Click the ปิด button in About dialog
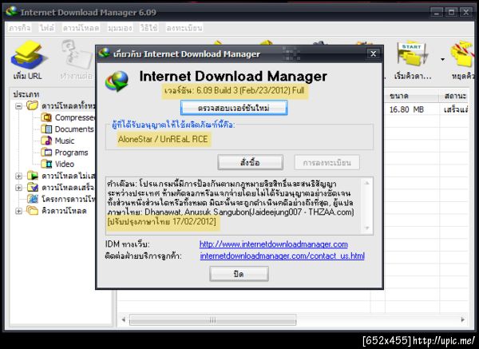479x349 pixels. [x=239, y=274]
